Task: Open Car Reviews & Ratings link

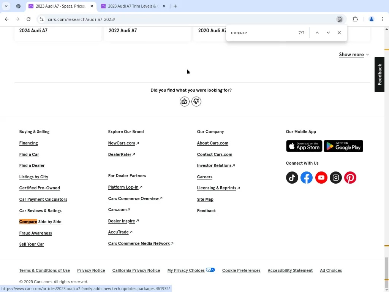Action: [x=40, y=211]
